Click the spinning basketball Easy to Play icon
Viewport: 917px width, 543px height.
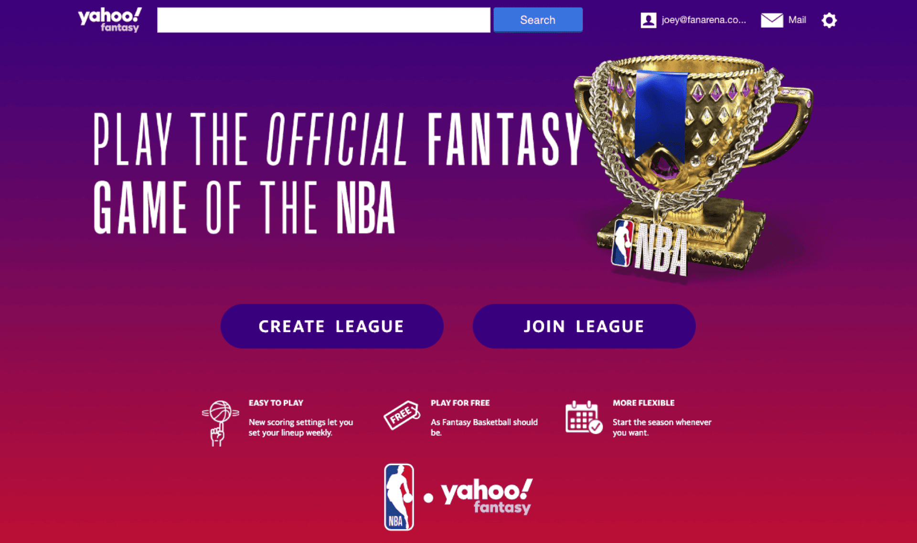[x=220, y=423]
